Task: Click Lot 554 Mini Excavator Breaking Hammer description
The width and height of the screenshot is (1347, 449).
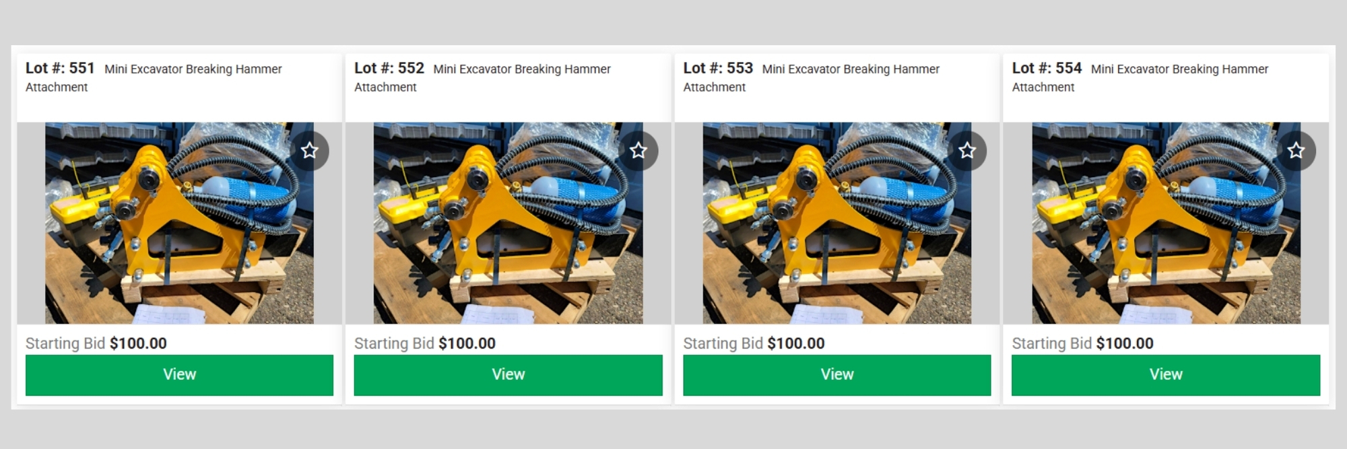Action: (1140, 78)
